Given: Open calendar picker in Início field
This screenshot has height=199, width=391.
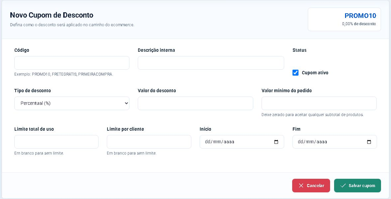Looking at the screenshot, I should 276,142.
